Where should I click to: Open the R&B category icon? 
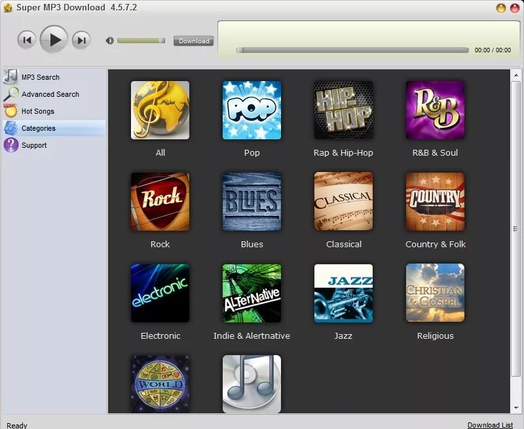click(x=435, y=110)
